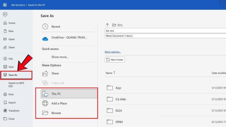Click the Cá nhân folder icon
Viewport: 226px width, 127px height.
pyautogui.click(x=110, y=99)
